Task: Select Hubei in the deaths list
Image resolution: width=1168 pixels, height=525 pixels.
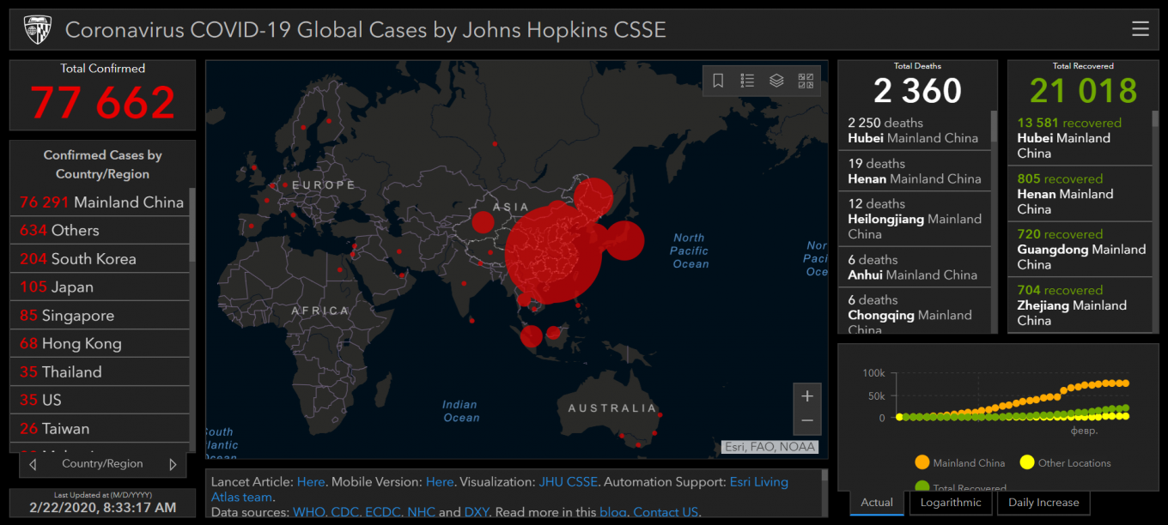Action: coord(914,130)
